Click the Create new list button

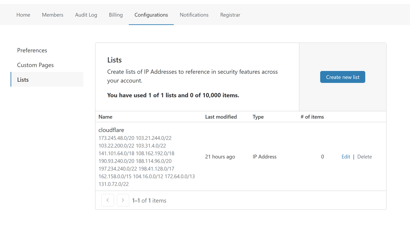(343, 77)
